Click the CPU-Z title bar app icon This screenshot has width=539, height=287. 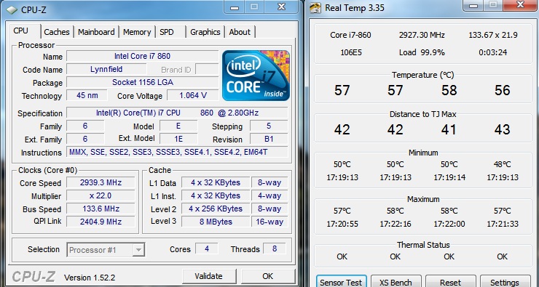point(12,10)
